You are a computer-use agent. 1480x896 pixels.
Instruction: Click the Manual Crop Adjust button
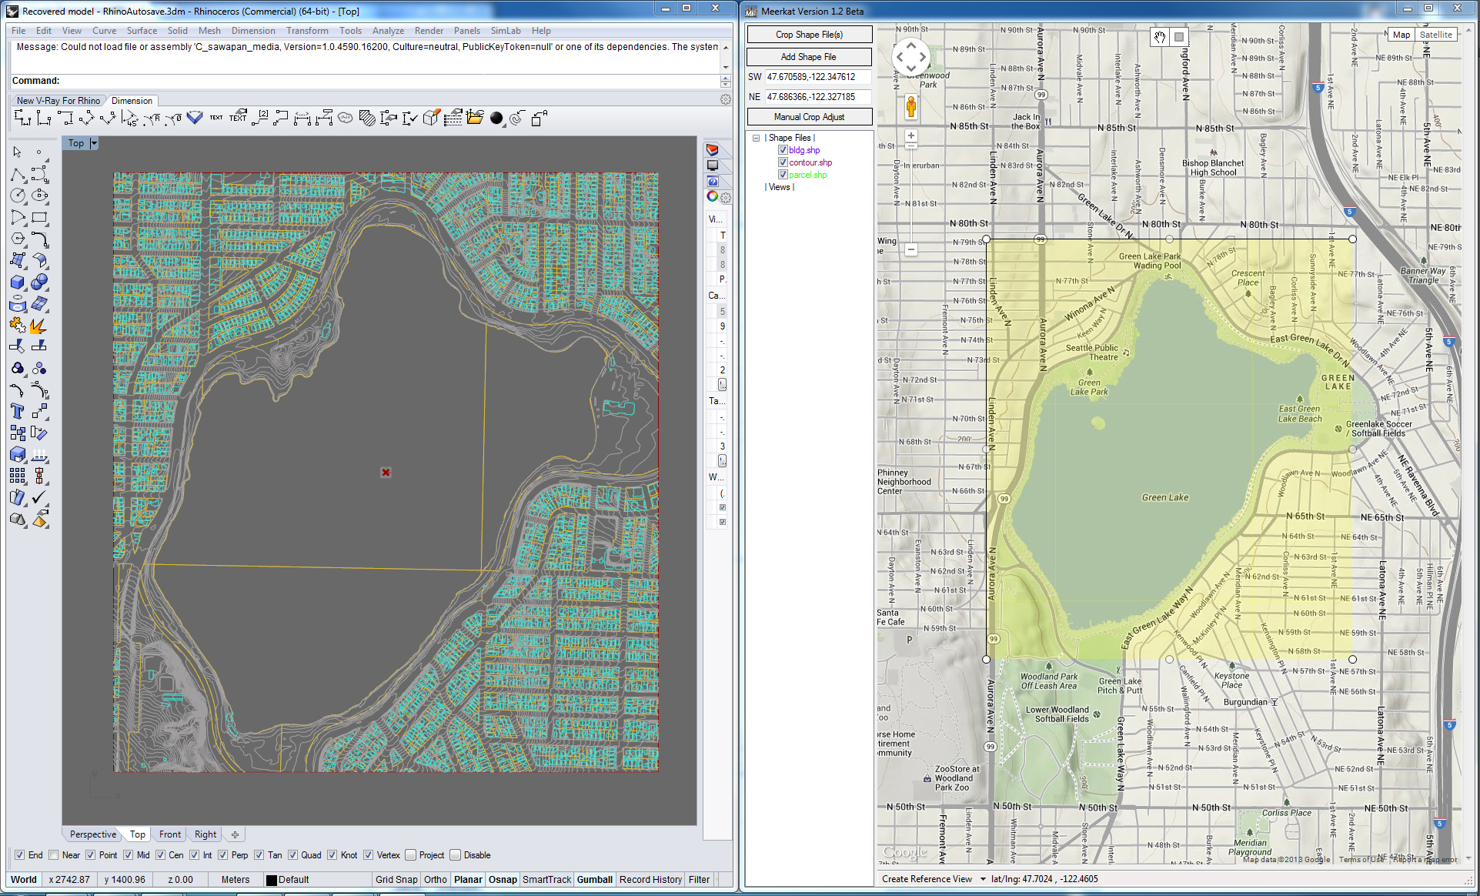pyautogui.click(x=809, y=117)
